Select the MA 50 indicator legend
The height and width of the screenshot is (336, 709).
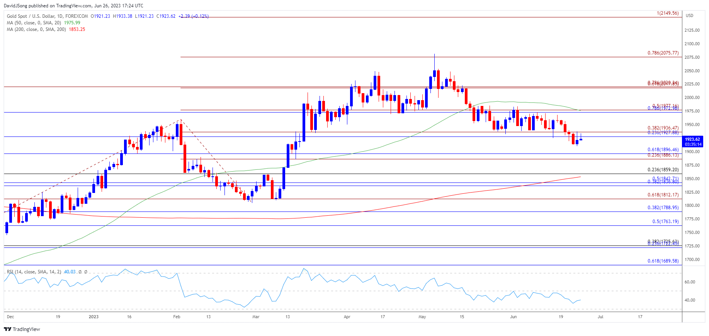click(34, 23)
